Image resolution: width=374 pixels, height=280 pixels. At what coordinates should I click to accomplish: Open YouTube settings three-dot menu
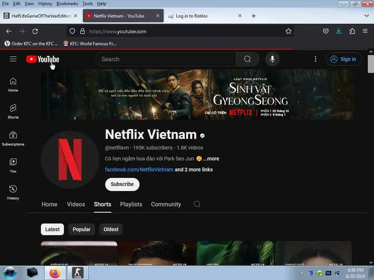pyautogui.click(x=315, y=59)
